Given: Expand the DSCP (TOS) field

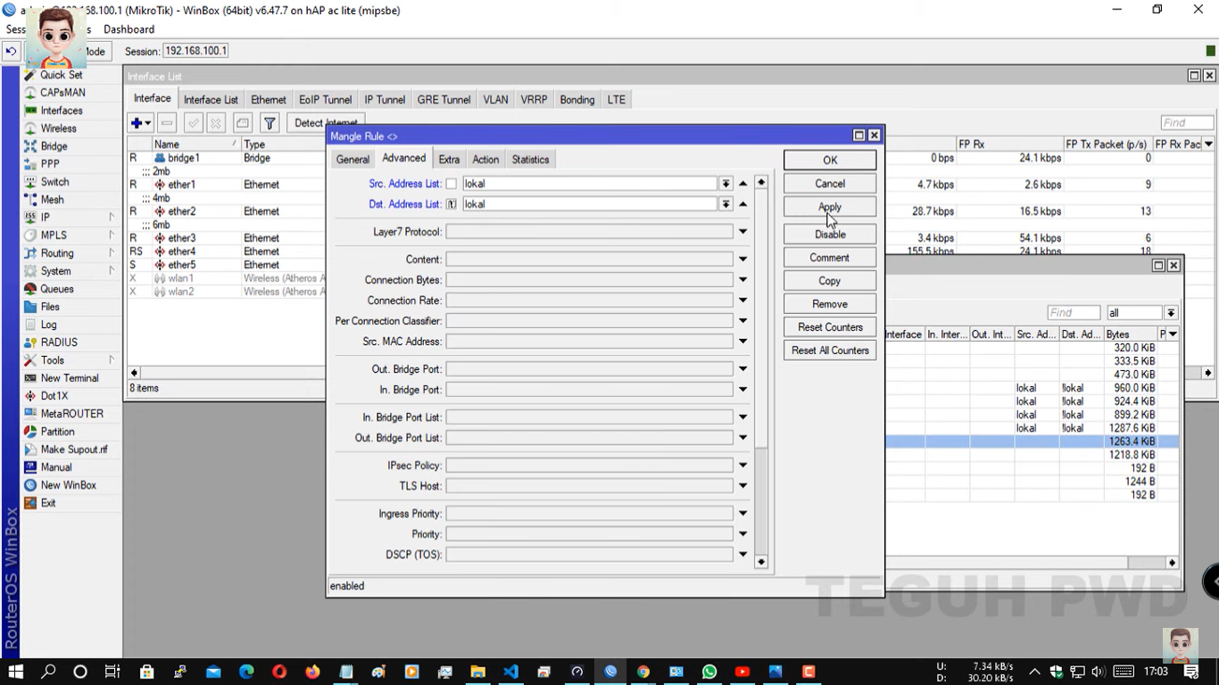Looking at the screenshot, I should pos(742,555).
